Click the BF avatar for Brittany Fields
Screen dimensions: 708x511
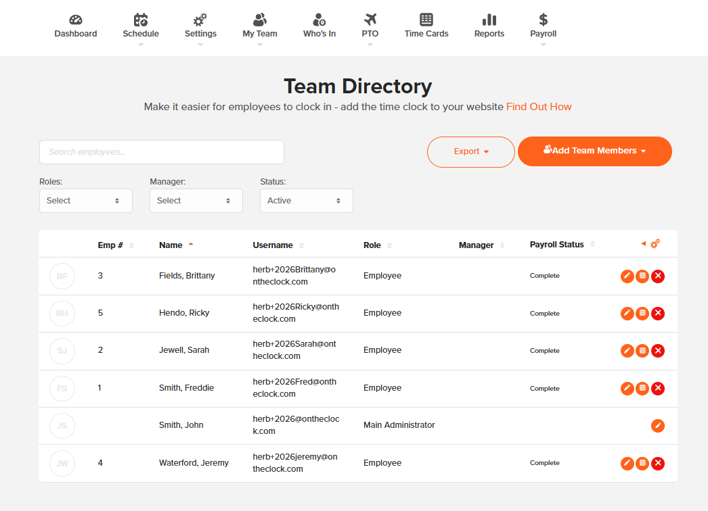point(62,276)
